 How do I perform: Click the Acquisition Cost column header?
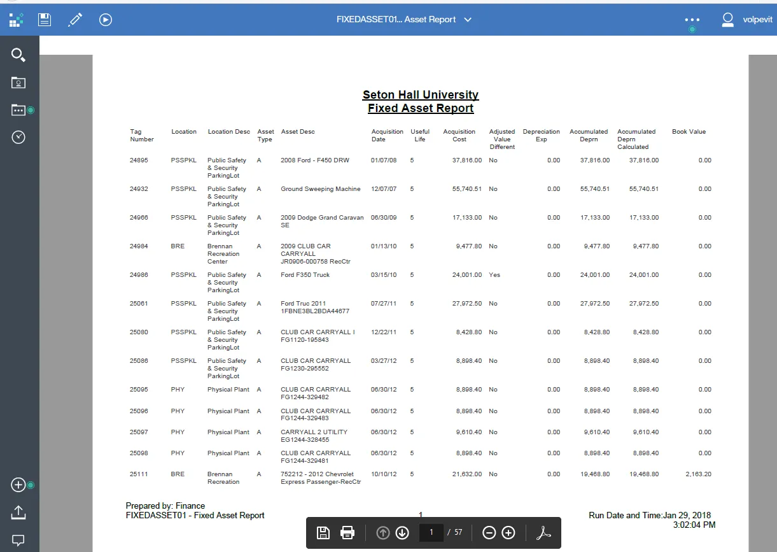point(459,136)
